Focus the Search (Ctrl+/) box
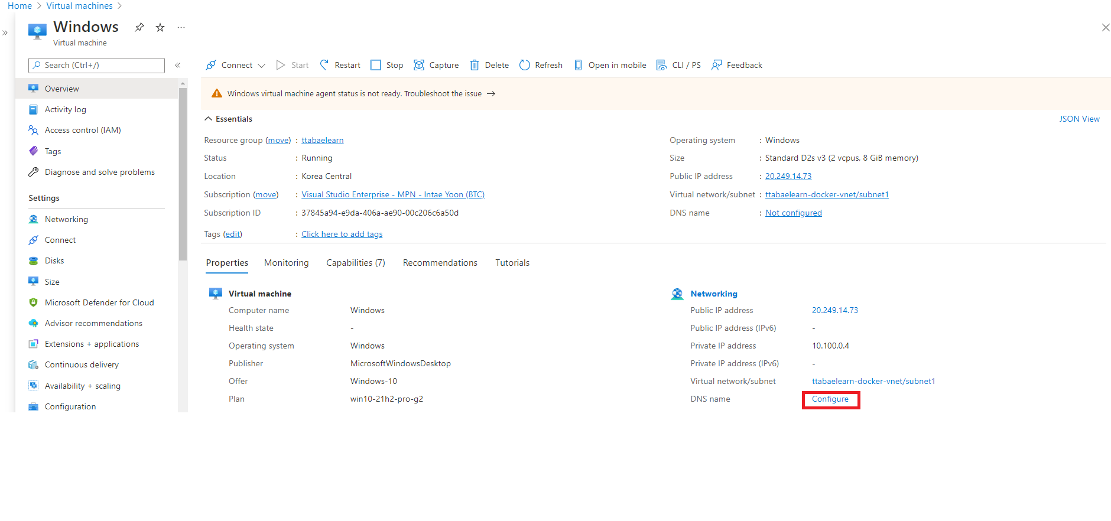The image size is (1111, 521). (x=96, y=65)
